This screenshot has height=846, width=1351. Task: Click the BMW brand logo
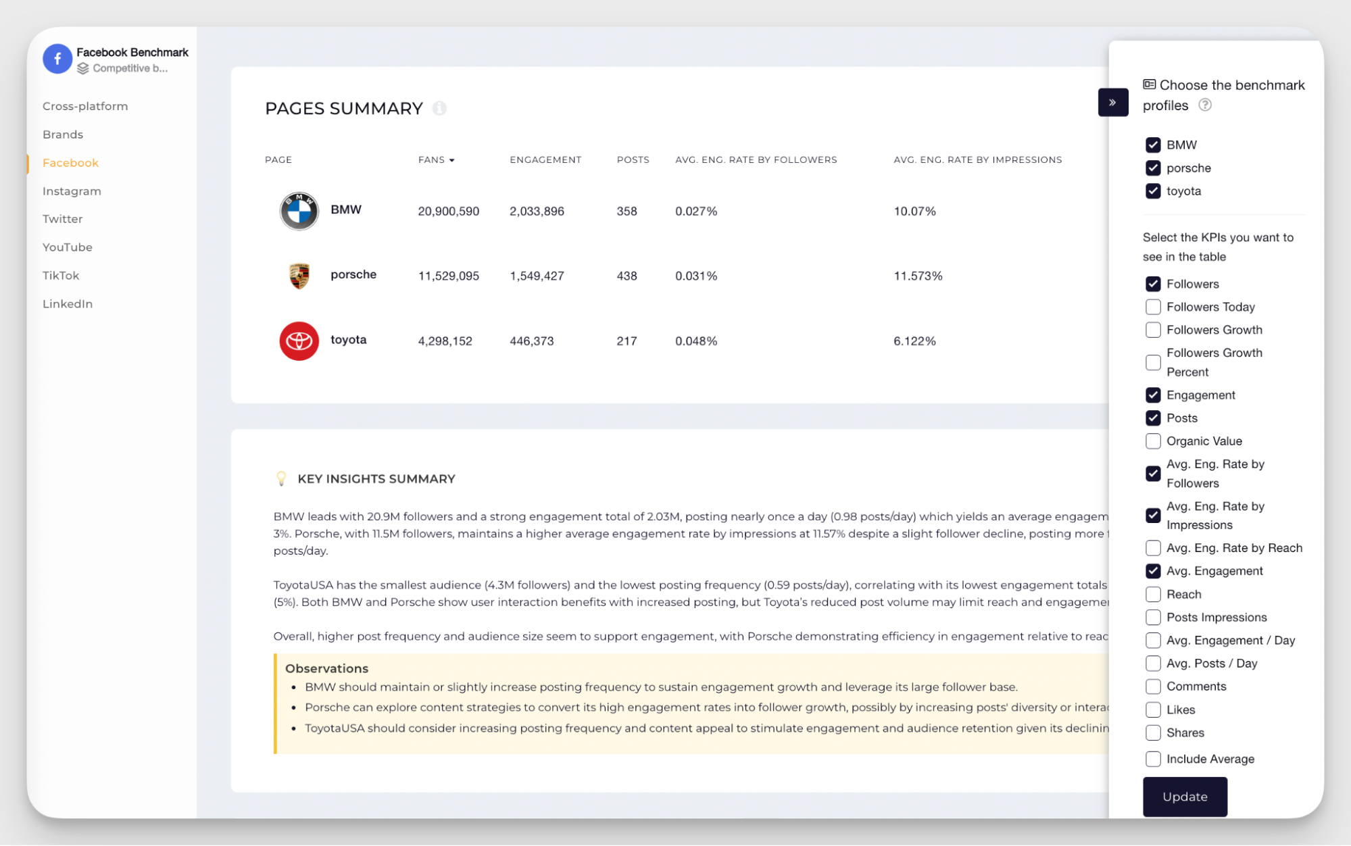[299, 210]
